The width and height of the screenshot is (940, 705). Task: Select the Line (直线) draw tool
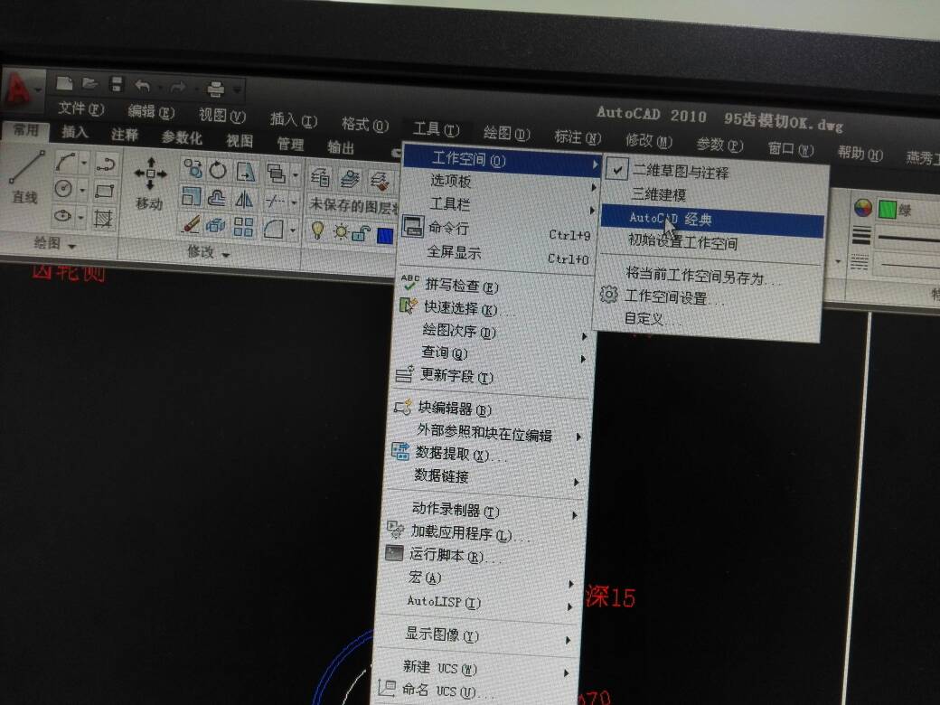[x=26, y=177]
